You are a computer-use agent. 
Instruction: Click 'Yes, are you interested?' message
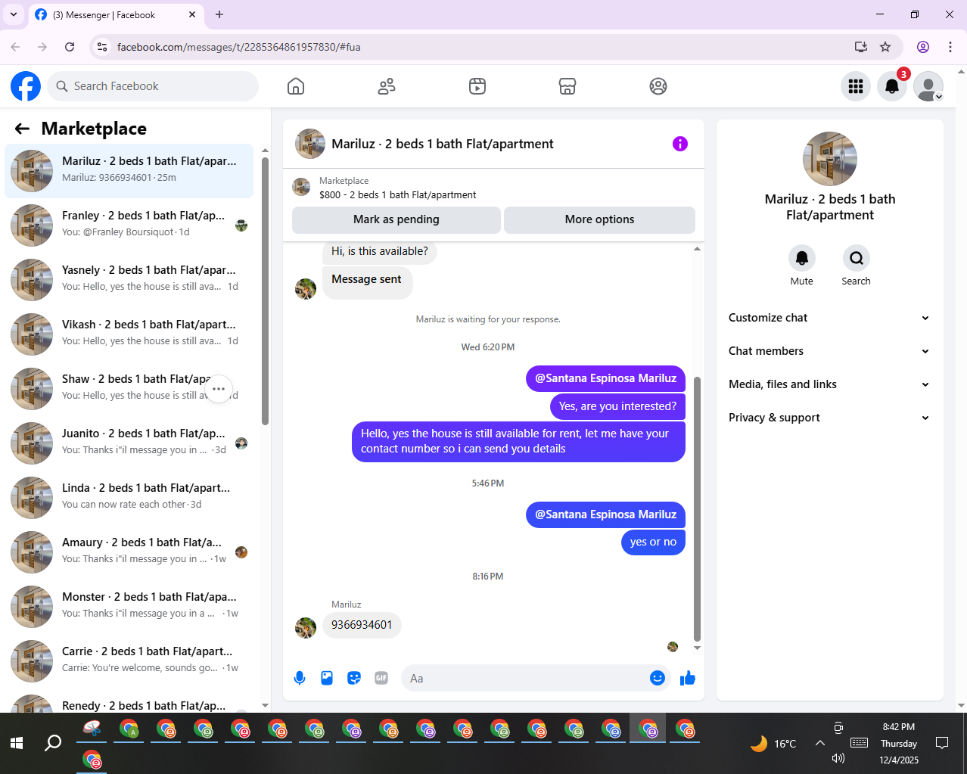[617, 406]
